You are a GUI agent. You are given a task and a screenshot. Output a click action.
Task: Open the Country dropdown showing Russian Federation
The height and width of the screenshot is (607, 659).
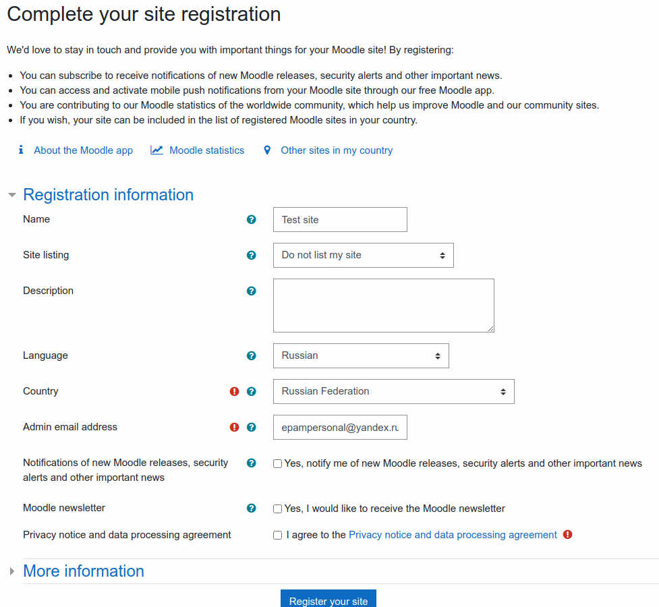pos(393,391)
